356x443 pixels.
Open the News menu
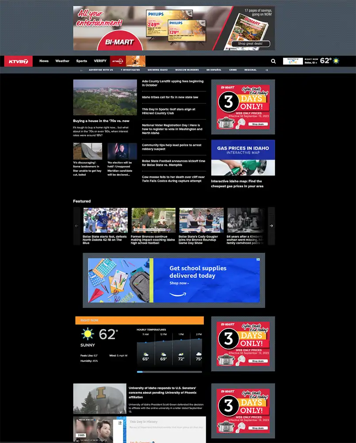pyautogui.click(x=44, y=61)
